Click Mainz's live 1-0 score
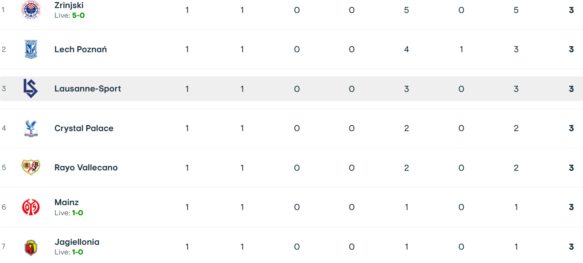This screenshot has height=263, width=583. 78,213
